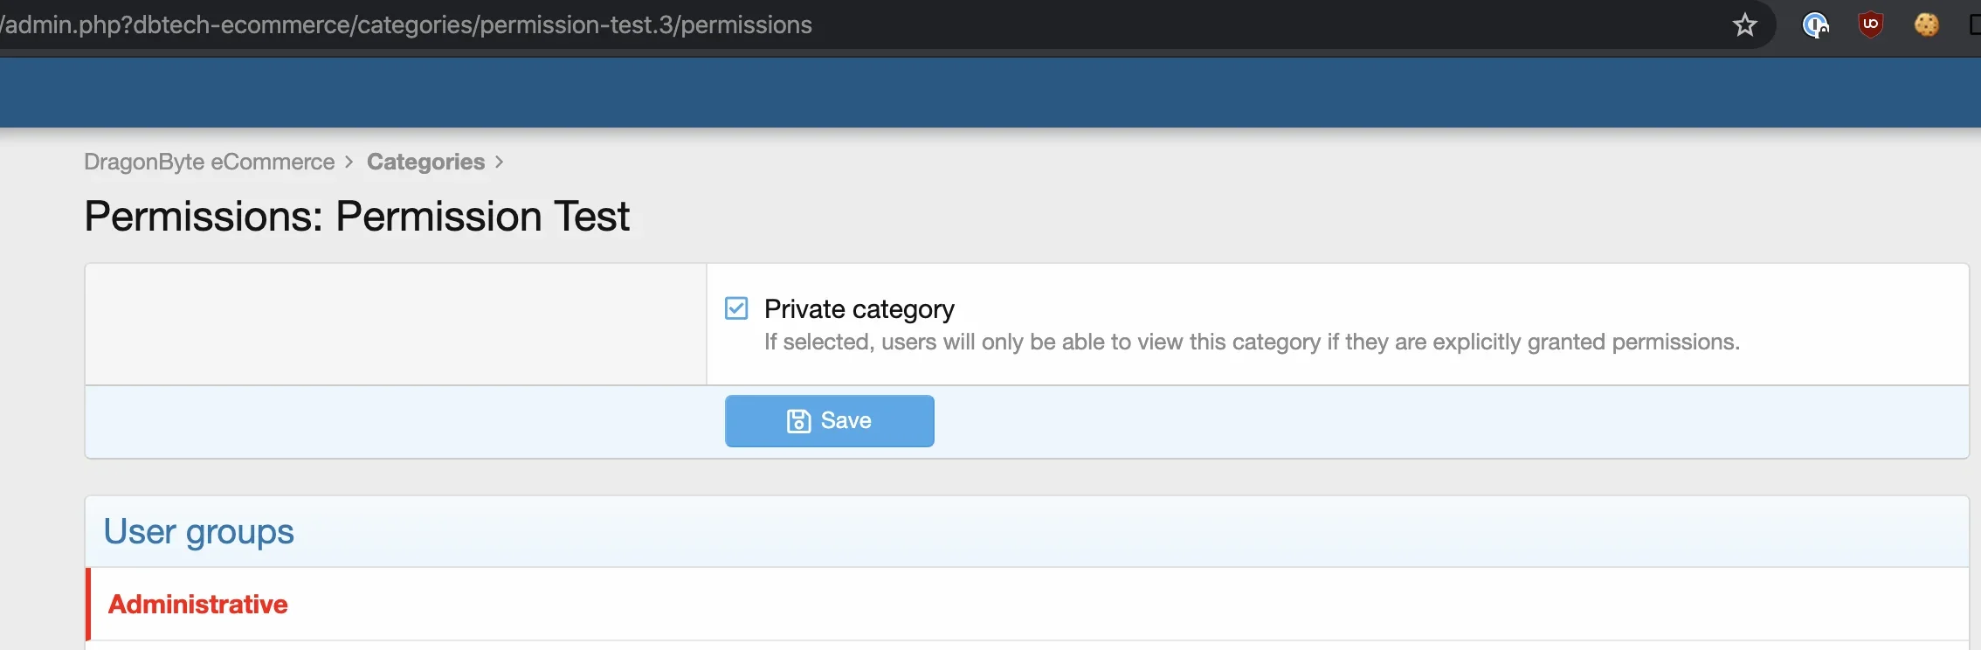
Task: Untick the Private category checkbox
Action: point(736,308)
